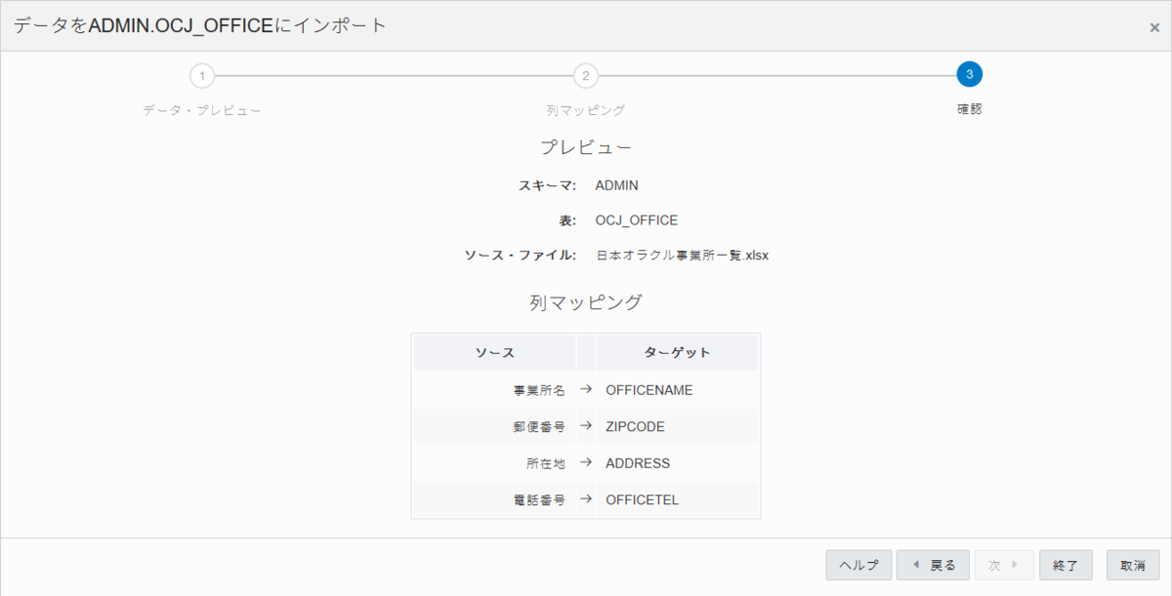Click the ADDRESS target cell

(x=677, y=463)
